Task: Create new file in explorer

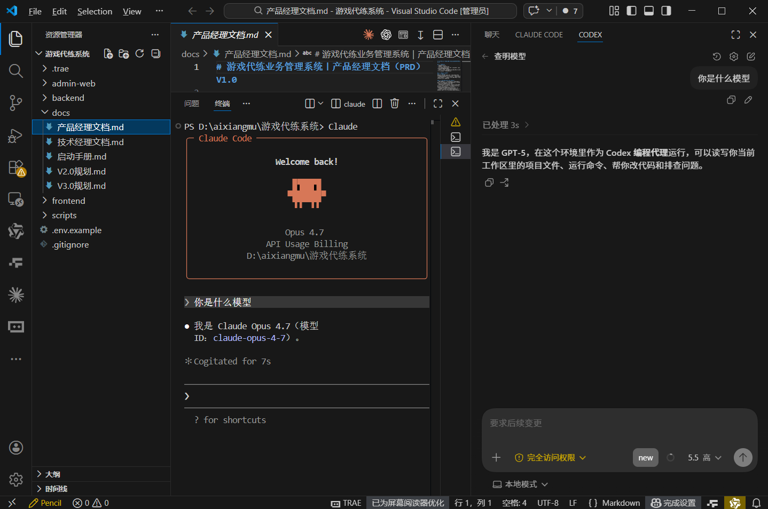Action: 108,54
